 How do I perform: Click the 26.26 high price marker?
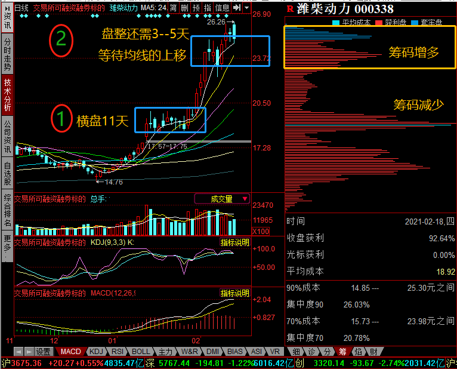[x=216, y=22]
